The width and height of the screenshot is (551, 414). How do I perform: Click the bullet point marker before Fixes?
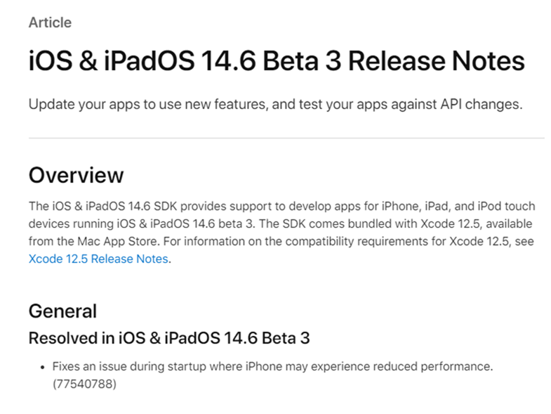click(x=43, y=368)
